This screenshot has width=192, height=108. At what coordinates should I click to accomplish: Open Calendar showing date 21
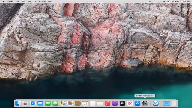(85, 103)
